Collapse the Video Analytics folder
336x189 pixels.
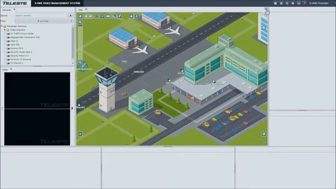[x=5, y=30]
